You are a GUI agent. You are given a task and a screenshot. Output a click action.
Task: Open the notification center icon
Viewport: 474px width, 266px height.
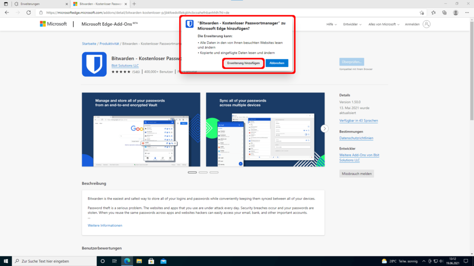pos(466,261)
